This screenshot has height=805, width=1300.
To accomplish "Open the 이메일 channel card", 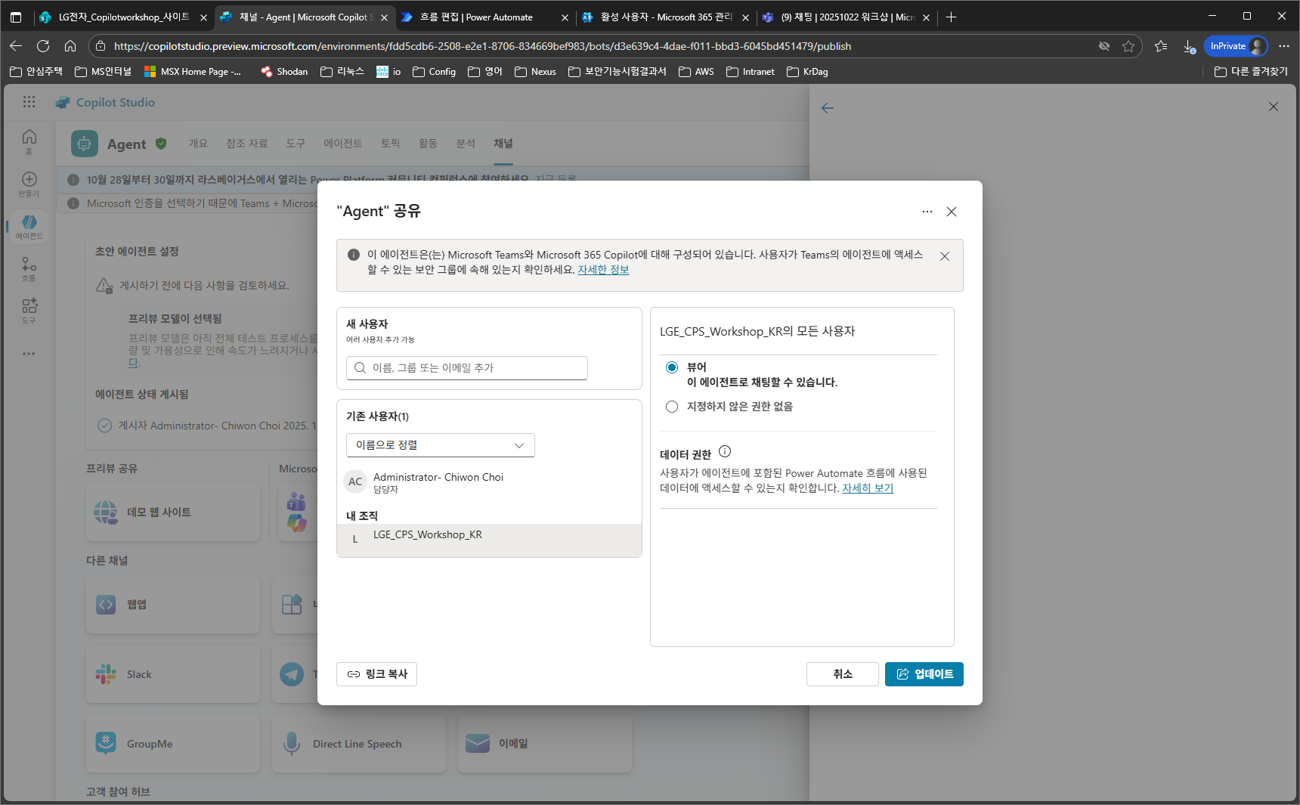I will pos(545,744).
